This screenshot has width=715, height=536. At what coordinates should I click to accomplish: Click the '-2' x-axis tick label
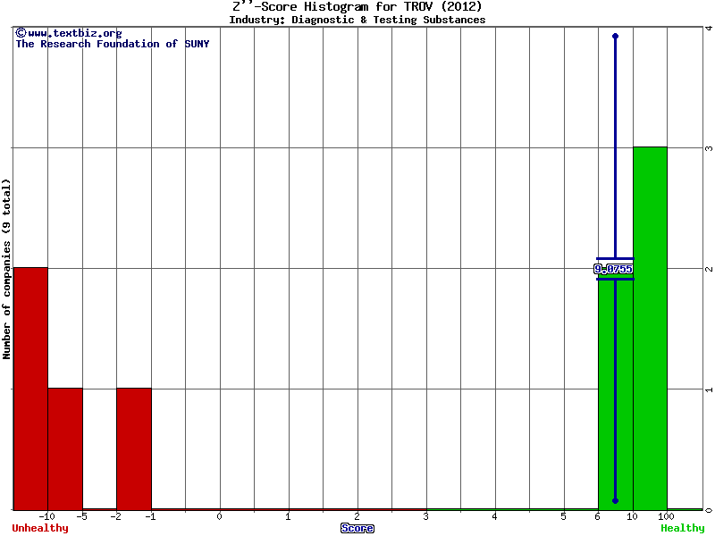click(116, 516)
